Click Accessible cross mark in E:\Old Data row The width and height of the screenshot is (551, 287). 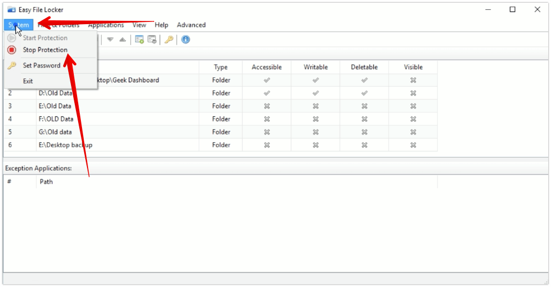(x=267, y=106)
